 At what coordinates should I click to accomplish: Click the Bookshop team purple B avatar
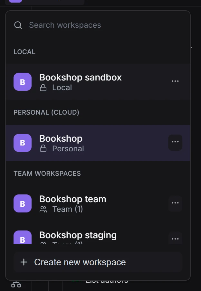click(x=23, y=203)
